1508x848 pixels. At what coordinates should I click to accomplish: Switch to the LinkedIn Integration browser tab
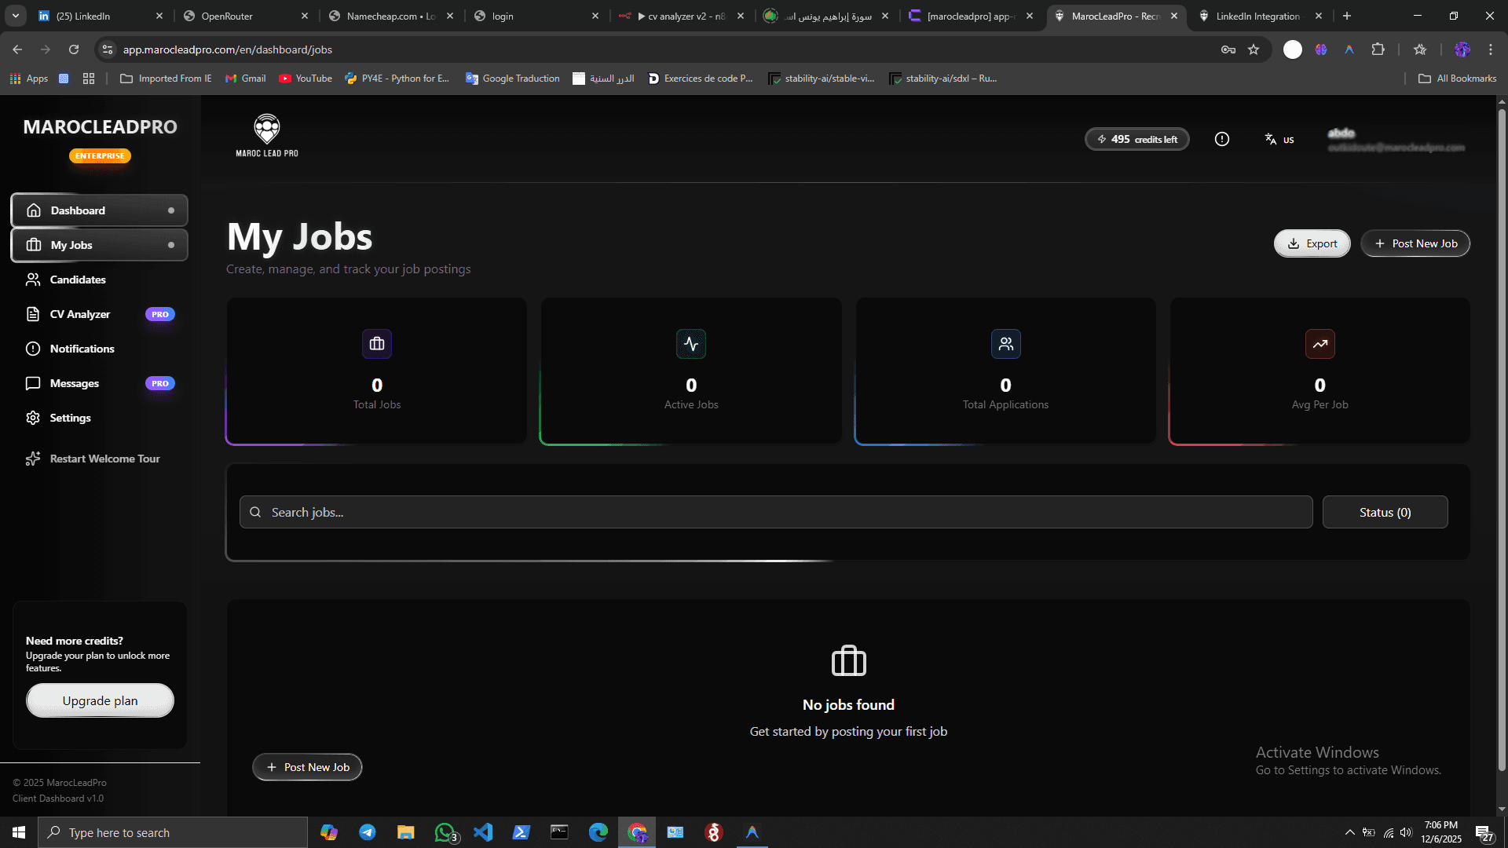[1257, 16]
